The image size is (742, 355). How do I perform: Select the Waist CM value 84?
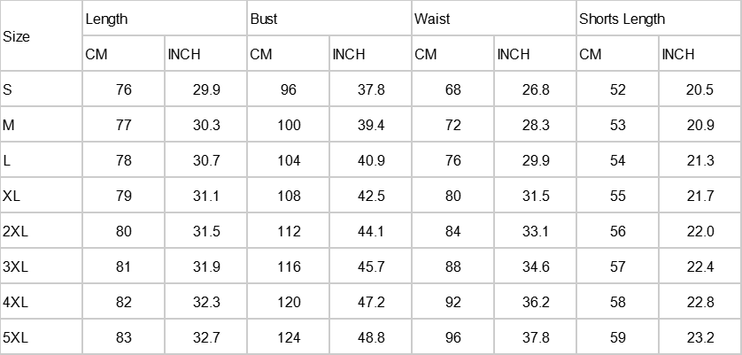[452, 231]
